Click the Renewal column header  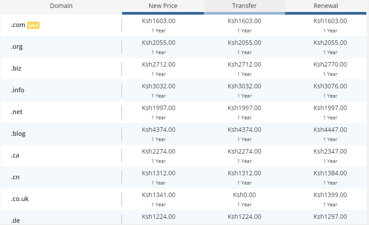[325, 6]
